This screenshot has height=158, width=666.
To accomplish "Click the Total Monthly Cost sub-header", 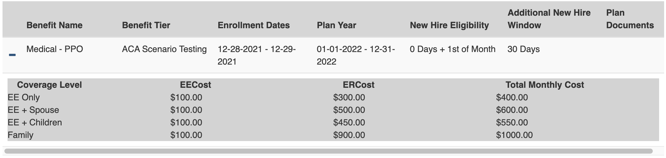I will tap(544, 85).
